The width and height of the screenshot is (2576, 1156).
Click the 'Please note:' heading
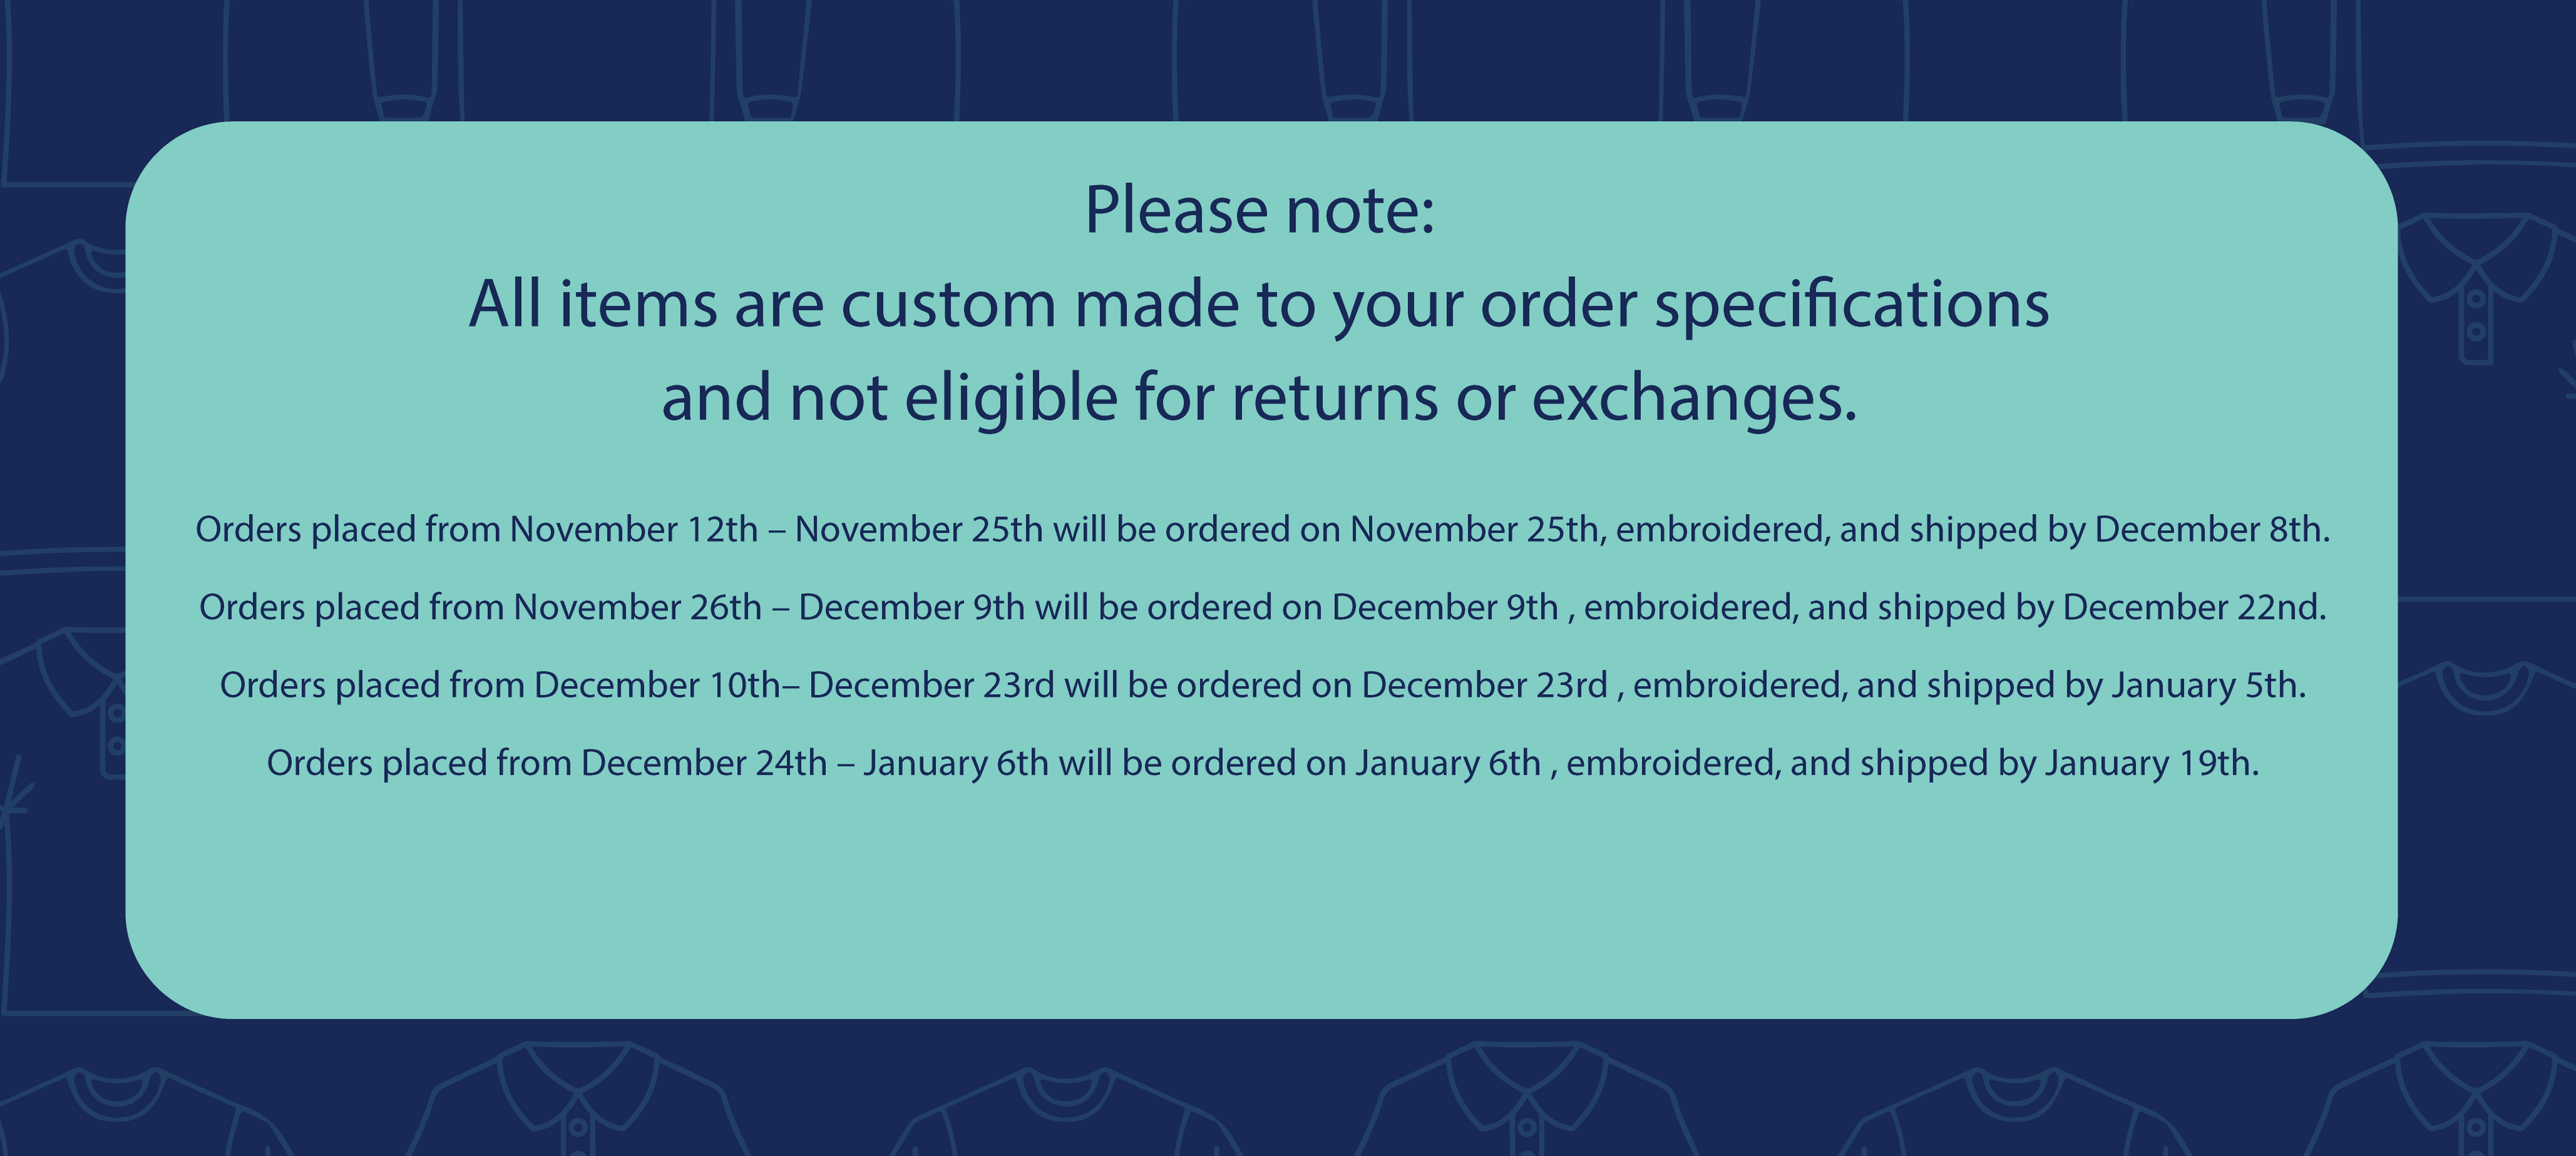(1260, 211)
